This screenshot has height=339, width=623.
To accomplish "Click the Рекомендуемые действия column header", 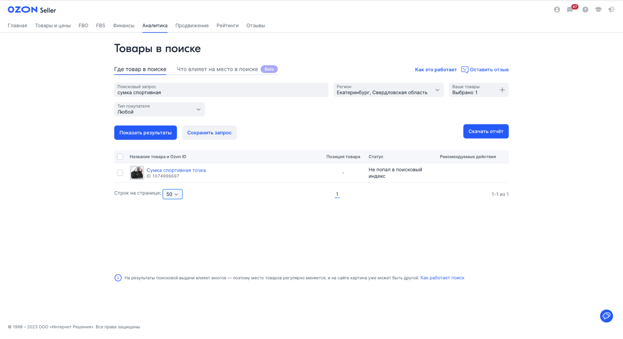I will point(468,157).
